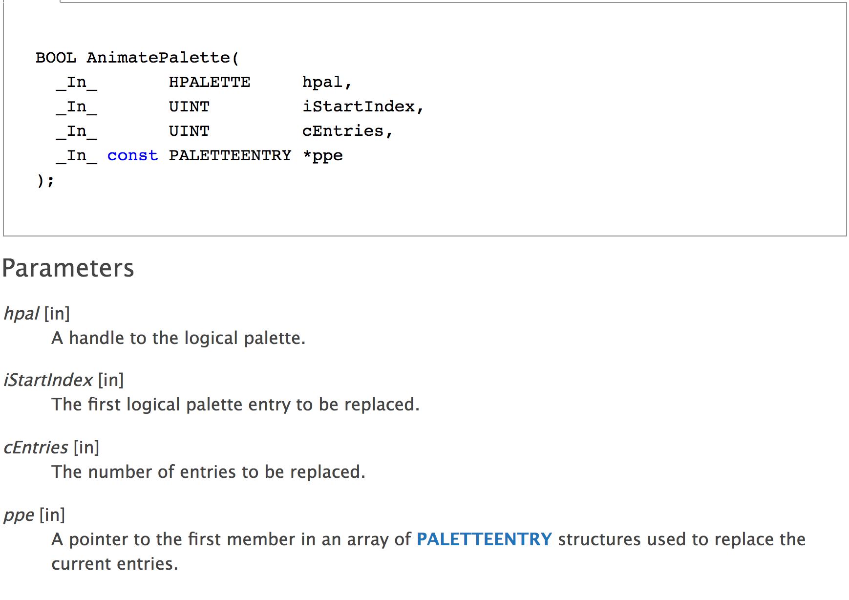Click hpal argument in the code block
The height and width of the screenshot is (600, 849).
click(x=322, y=82)
